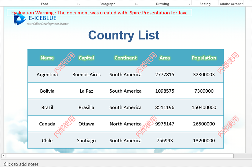Viewport: 252px width, 167px height.
Task: Click the North America cell
Action: click(x=126, y=124)
